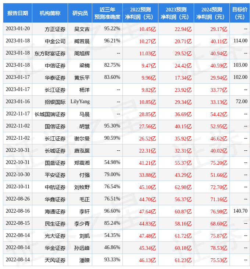Screen dimensions: 250x269
Task: Select the 96.21% accuracy value
Action: [112, 41]
